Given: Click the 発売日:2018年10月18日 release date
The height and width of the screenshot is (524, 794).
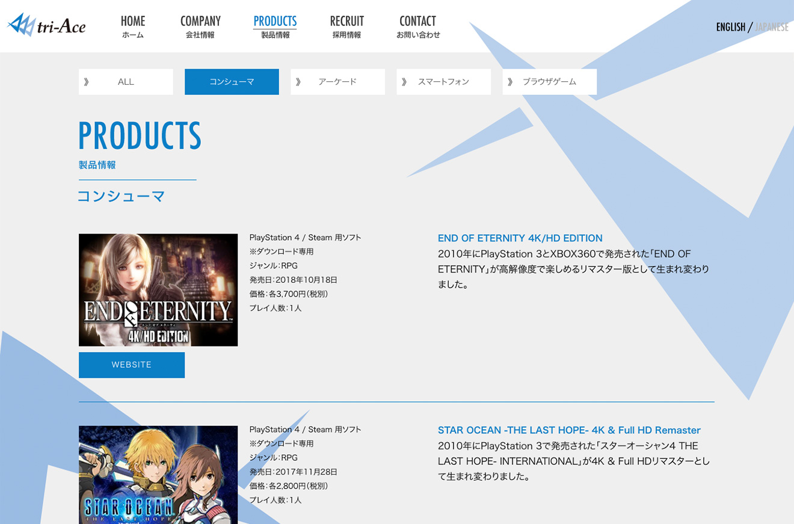Looking at the screenshot, I should (294, 280).
